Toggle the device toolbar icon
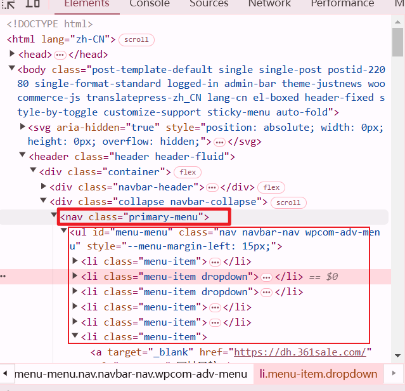Image resolution: width=405 pixels, height=391 pixels. [33, 4]
